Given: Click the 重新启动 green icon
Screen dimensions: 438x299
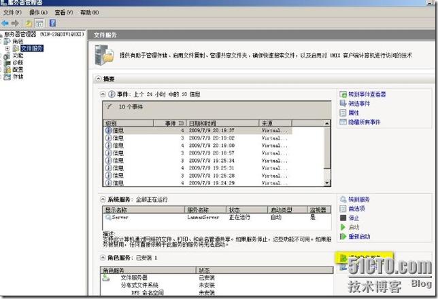Looking at the screenshot, I should (x=343, y=237).
